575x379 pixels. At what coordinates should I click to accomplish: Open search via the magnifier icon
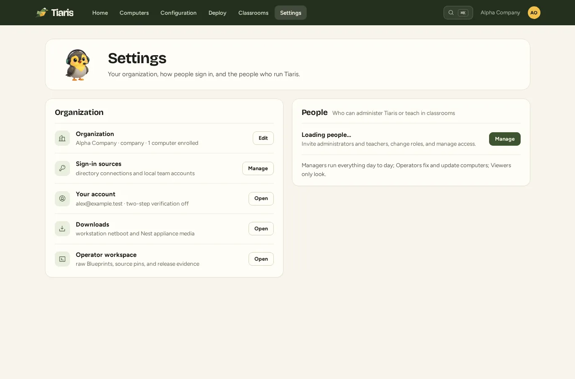coord(451,13)
